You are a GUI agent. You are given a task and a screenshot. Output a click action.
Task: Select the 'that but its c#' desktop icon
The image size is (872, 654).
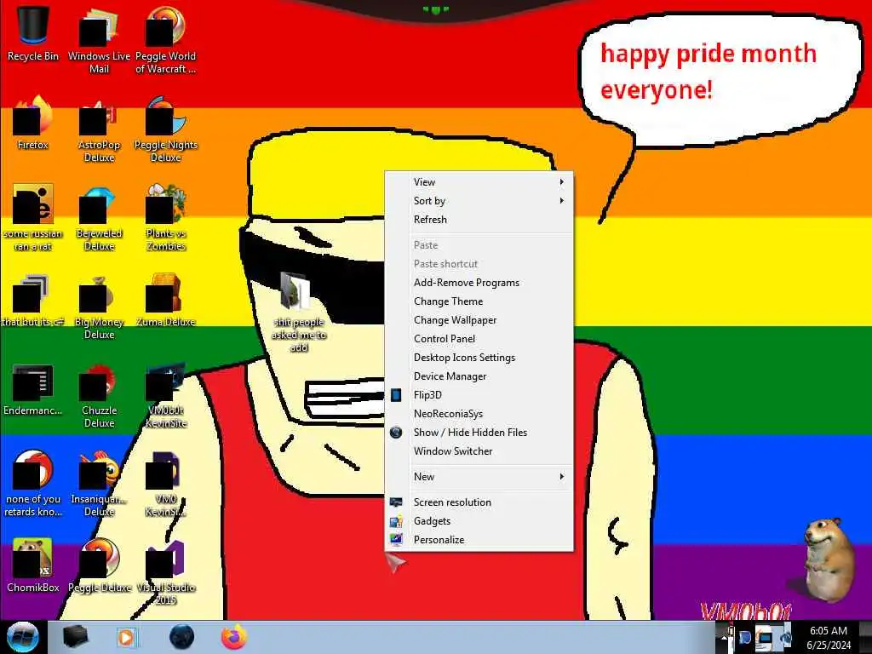coord(33,301)
